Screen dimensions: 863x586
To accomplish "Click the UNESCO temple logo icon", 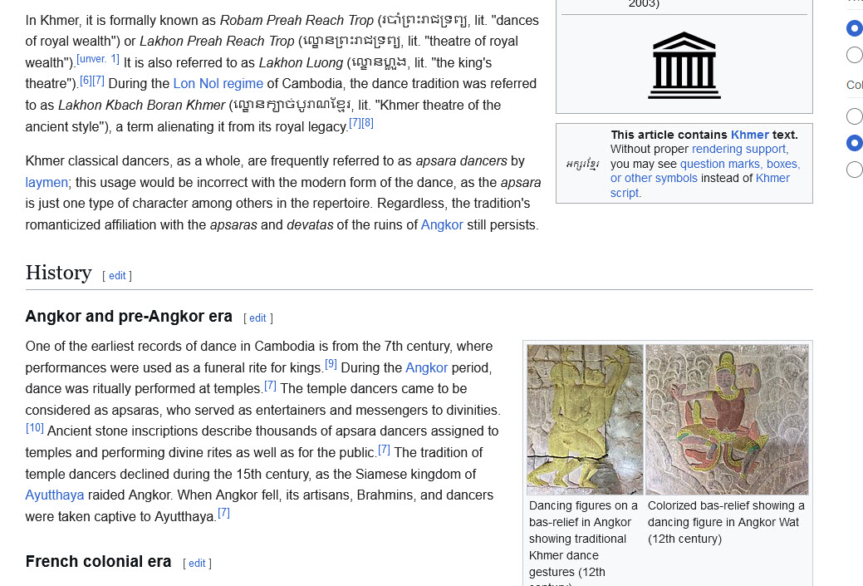I will point(684,65).
